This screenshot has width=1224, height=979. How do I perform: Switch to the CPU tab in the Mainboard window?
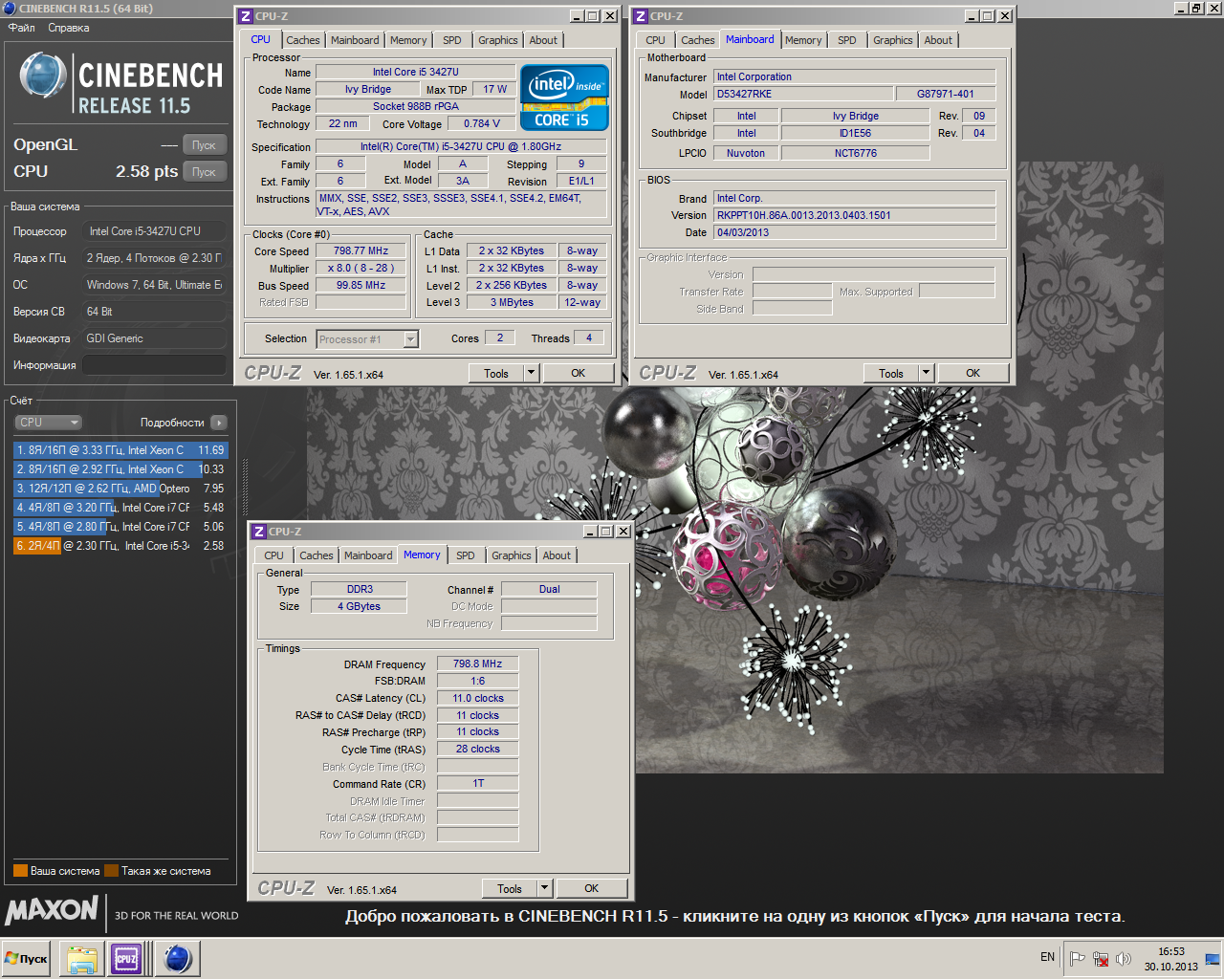655,40
